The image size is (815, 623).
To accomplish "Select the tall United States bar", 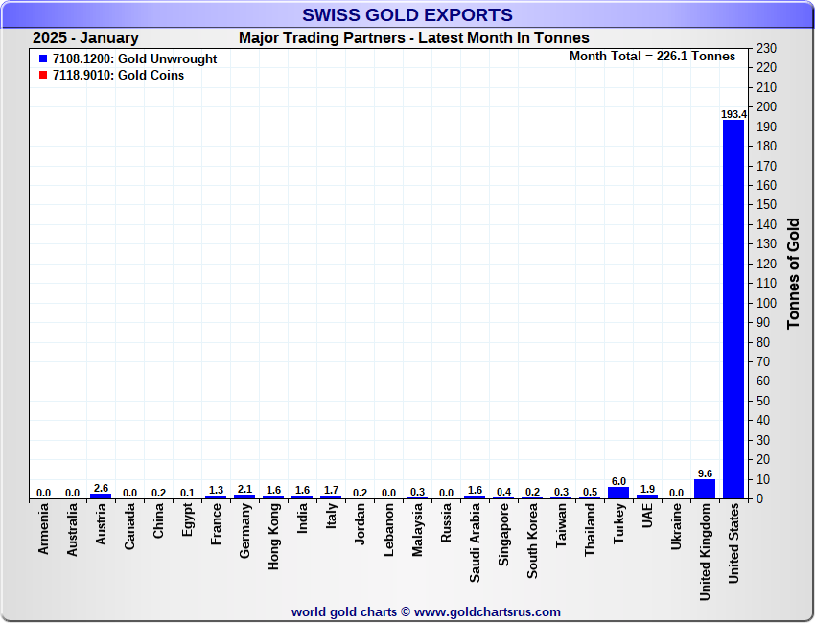I will coord(733,309).
